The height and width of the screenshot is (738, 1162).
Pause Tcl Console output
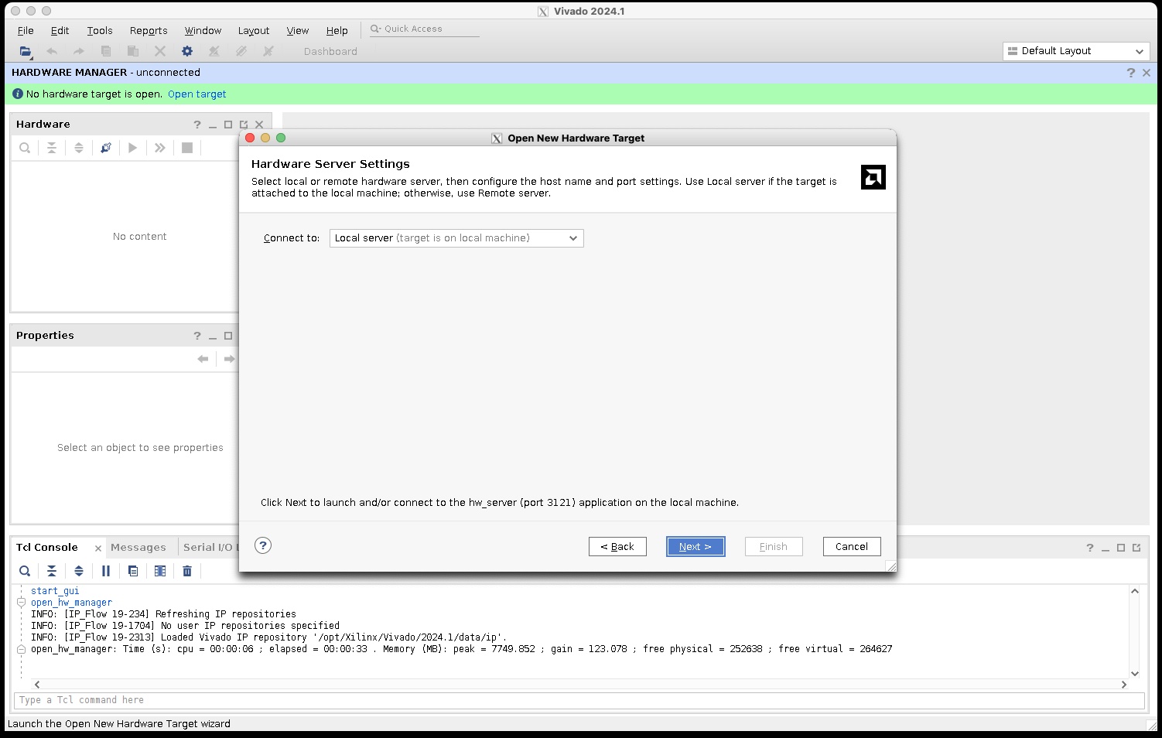point(106,571)
